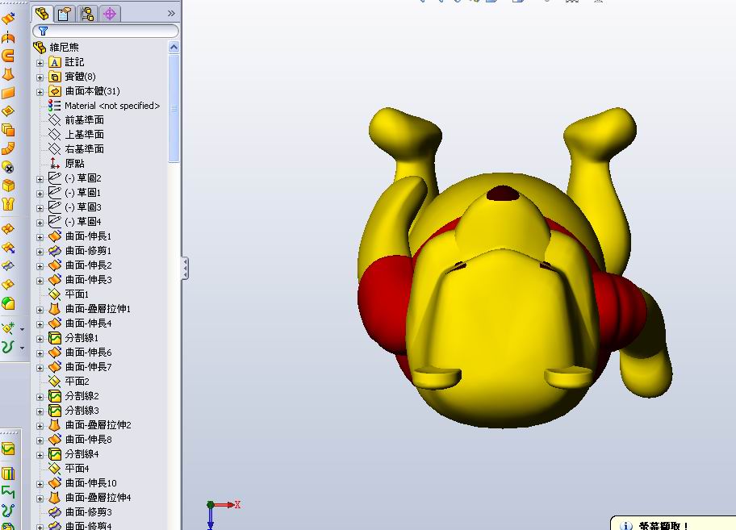Open the Reference Geometry dropdown arrow
The image size is (736, 530).
coord(22,329)
